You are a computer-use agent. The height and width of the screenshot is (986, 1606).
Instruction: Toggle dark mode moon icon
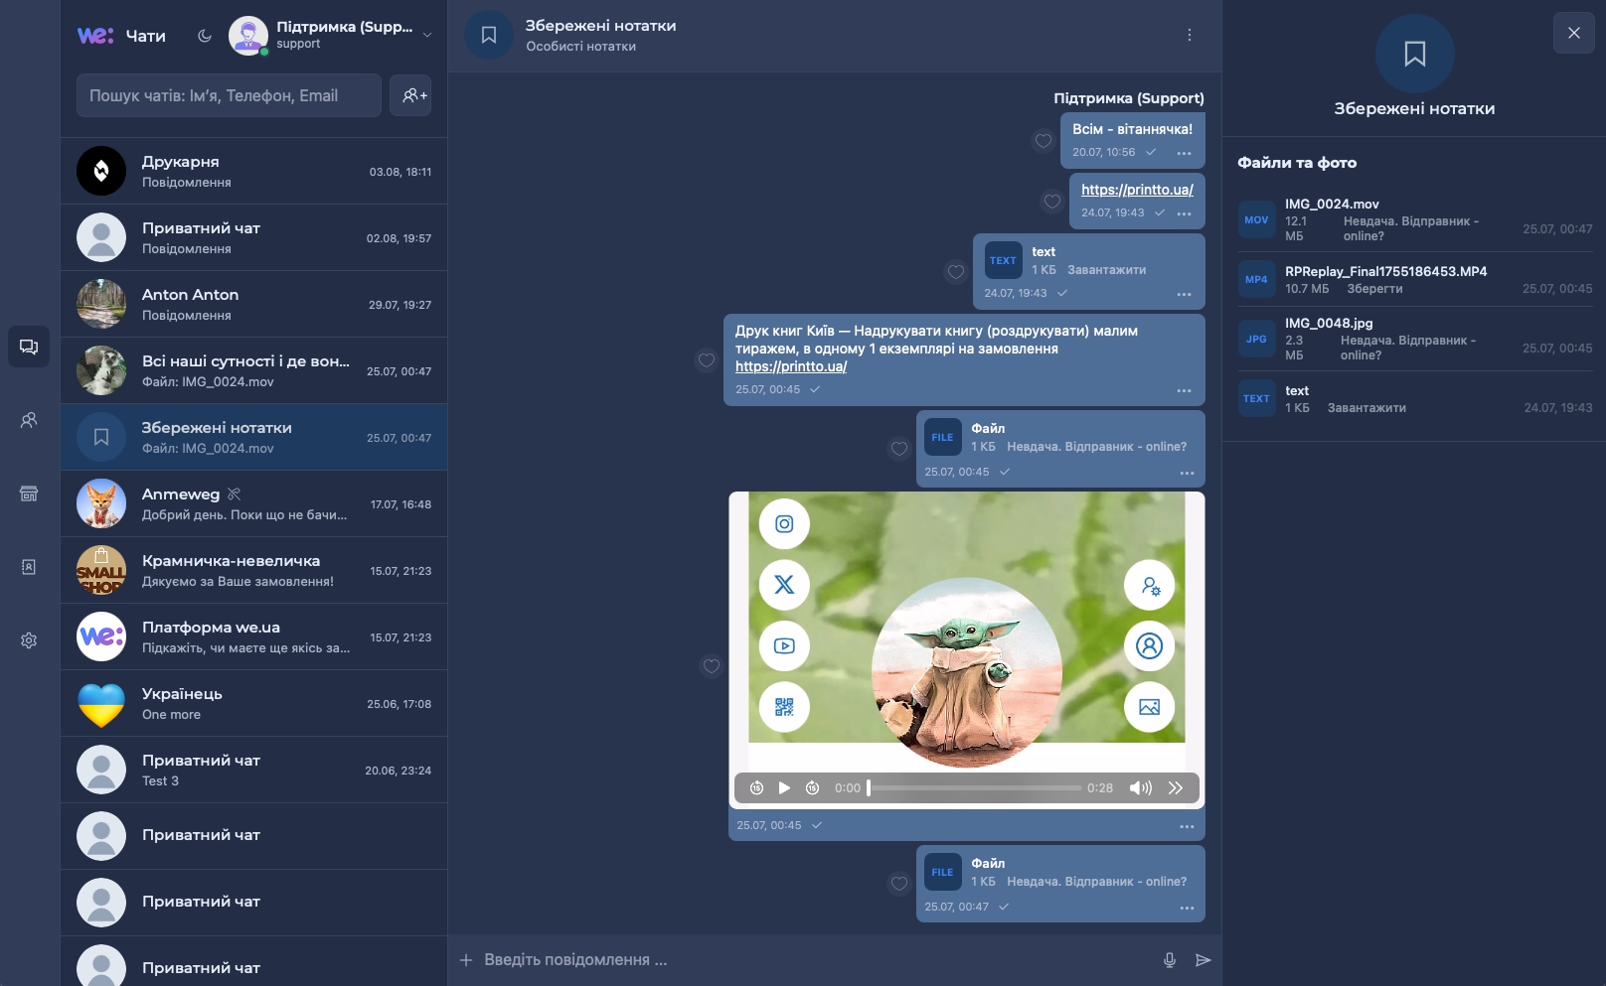(x=205, y=36)
